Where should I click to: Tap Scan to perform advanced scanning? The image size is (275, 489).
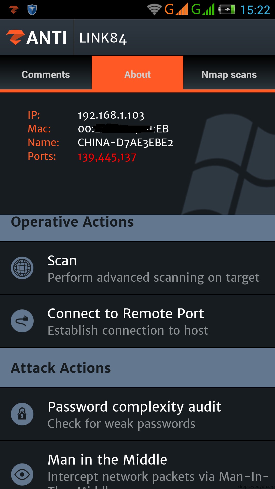pos(137,268)
